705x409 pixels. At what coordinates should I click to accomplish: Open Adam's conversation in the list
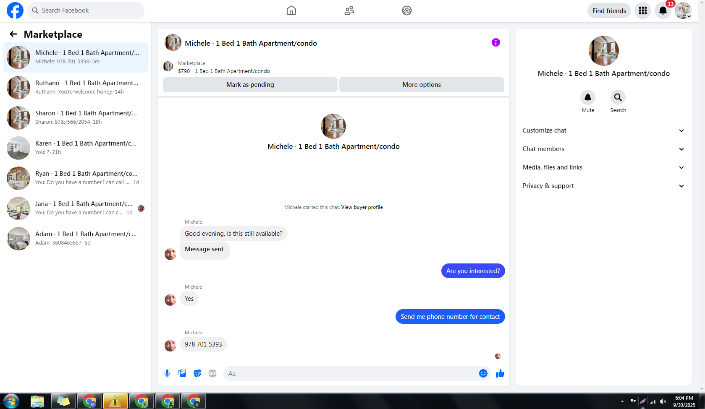click(76, 239)
